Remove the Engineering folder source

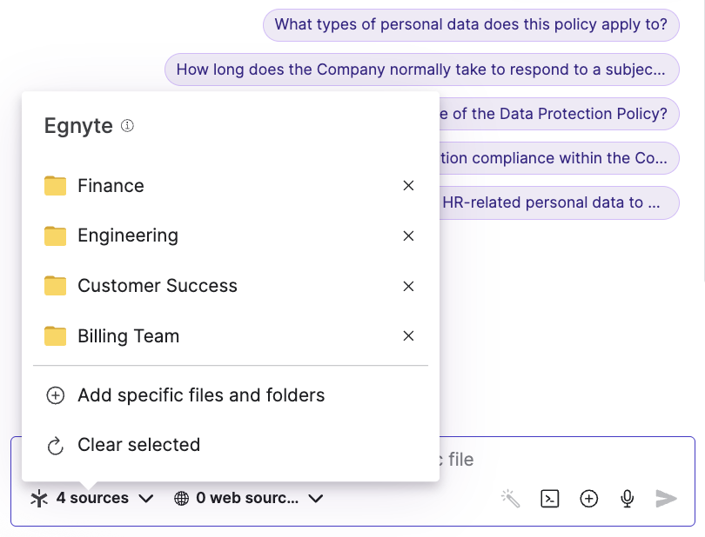click(408, 236)
